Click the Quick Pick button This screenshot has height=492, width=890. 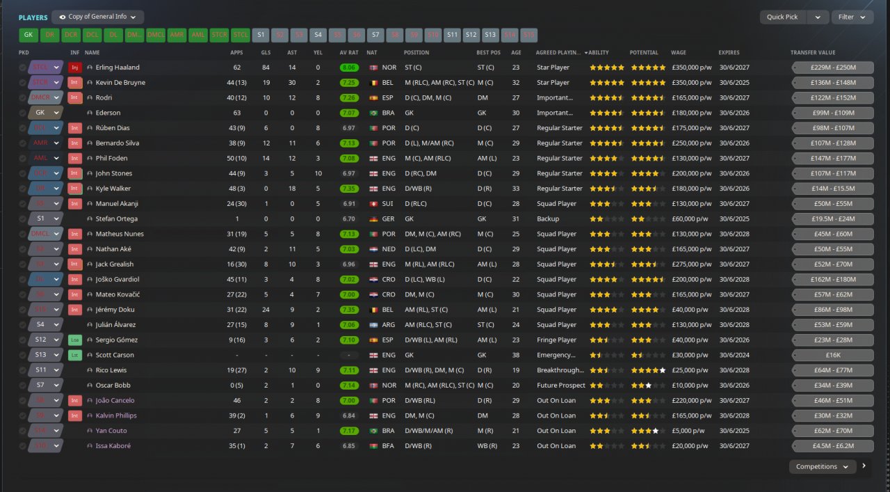click(x=783, y=17)
